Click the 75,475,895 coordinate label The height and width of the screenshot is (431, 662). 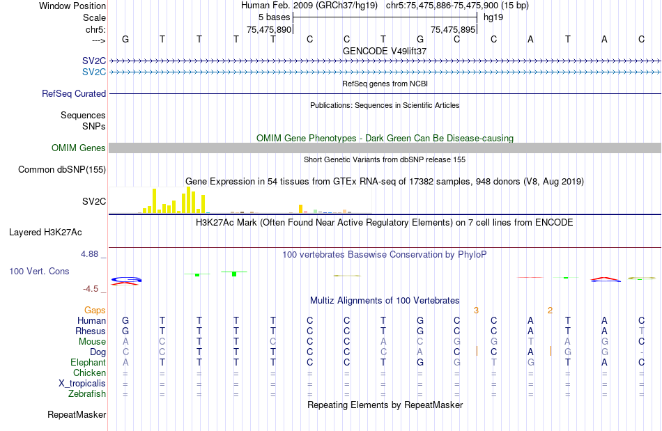(453, 29)
